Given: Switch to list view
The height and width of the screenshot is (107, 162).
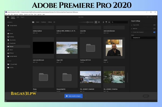Looking at the screenshot, I should tap(99, 22).
